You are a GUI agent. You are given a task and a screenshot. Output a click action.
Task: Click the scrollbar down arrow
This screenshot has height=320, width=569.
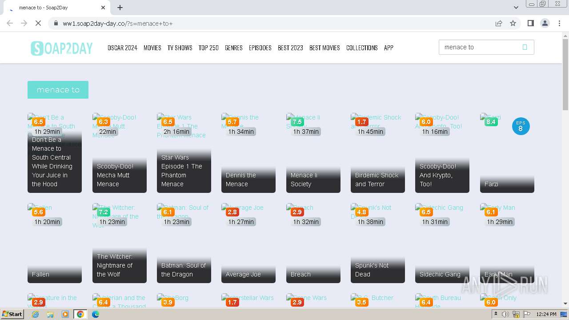click(x=565, y=304)
